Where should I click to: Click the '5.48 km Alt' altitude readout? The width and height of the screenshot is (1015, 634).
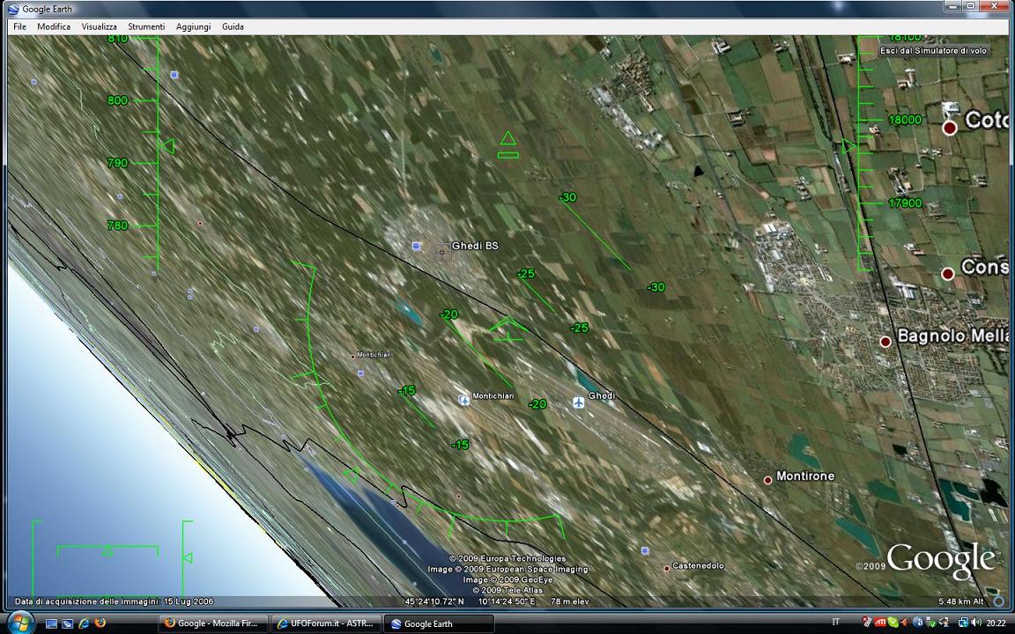click(x=961, y=601)
